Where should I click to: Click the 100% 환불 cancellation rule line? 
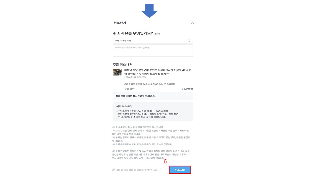click(142, 111)
